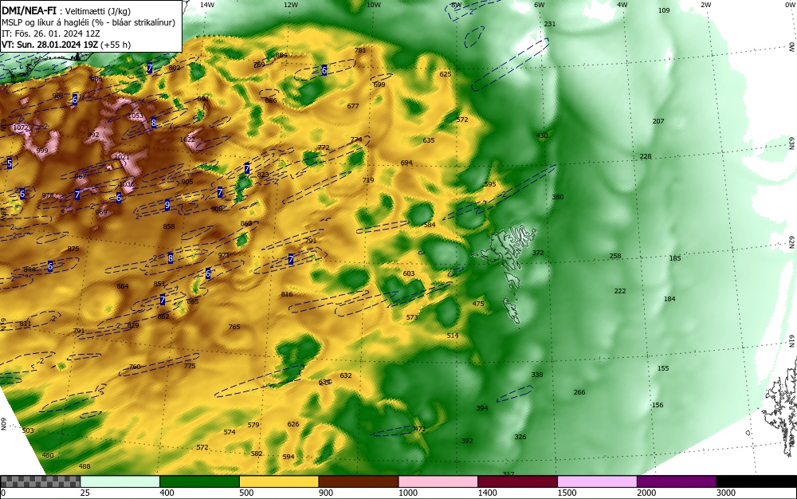
Task: Click the map value 338
Action: [536, 375]
